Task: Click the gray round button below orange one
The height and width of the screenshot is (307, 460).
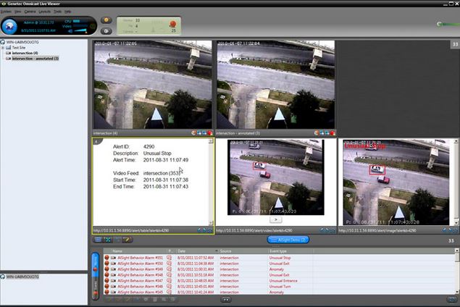Action: click(x=107, y=31)
